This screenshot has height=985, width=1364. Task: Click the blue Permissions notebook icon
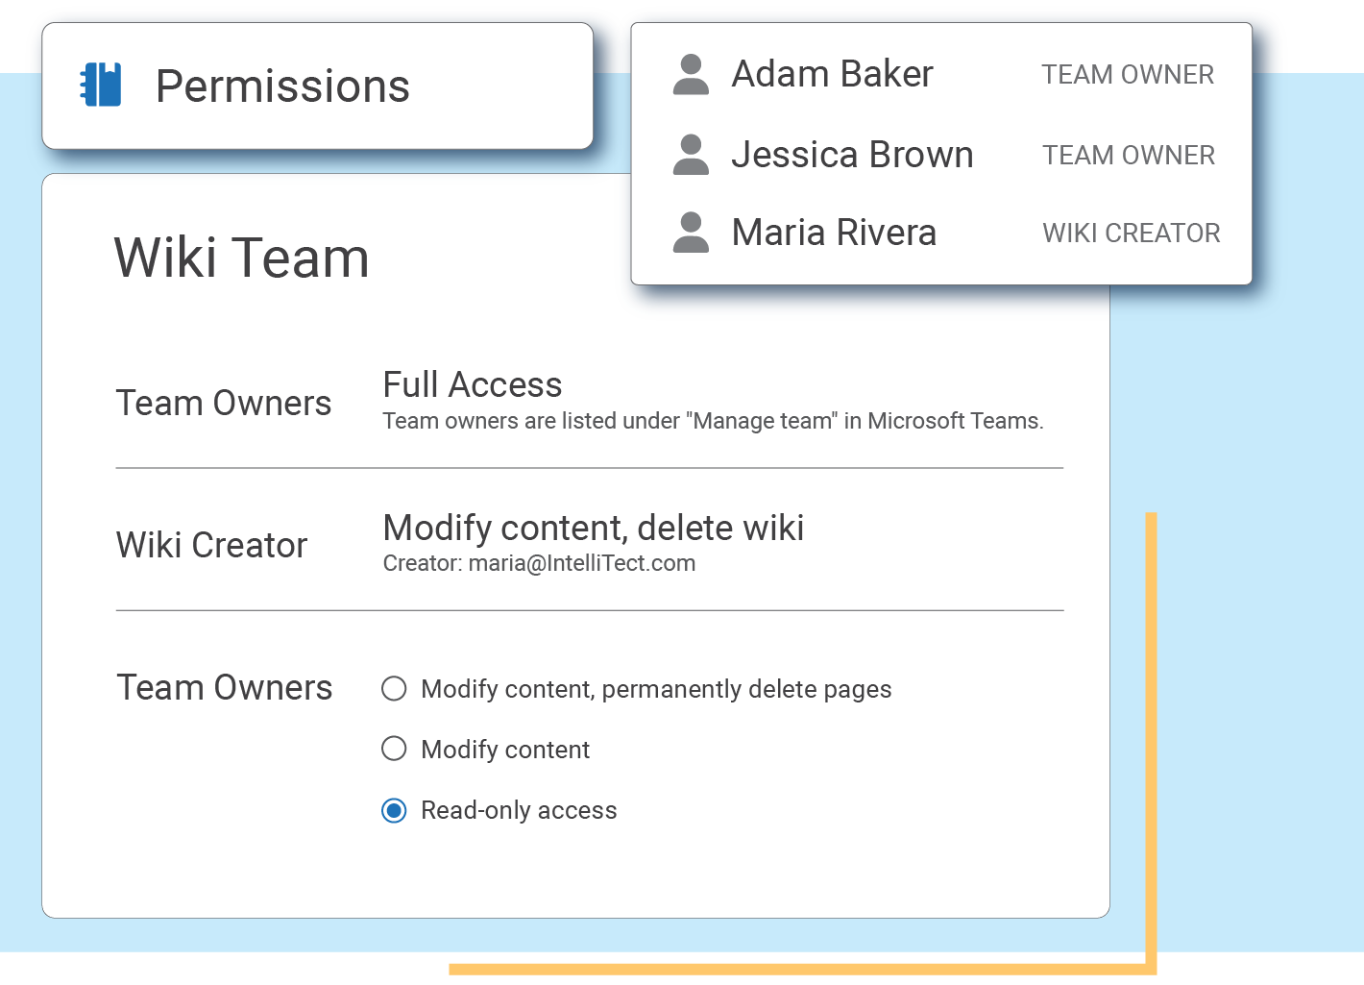101,85
